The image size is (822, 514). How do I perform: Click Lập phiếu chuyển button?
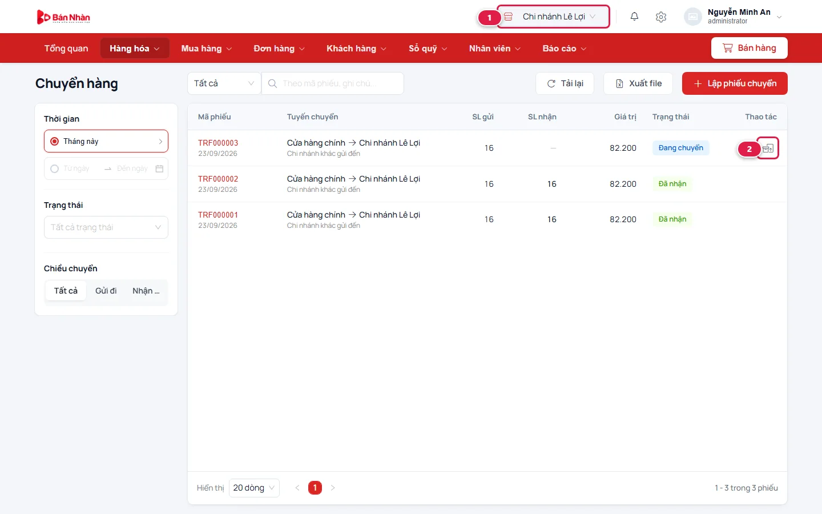(x=735, y=83)
